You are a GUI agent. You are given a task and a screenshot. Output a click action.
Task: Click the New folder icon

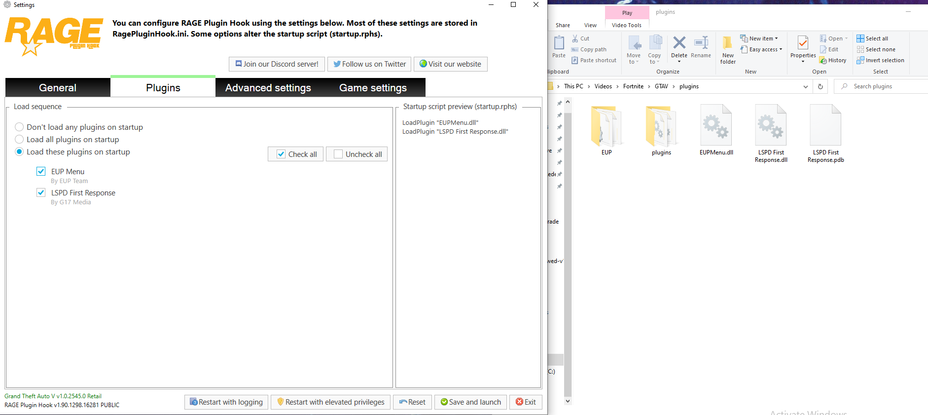click(728, 44)
